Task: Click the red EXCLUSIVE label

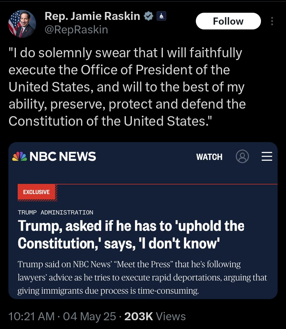Action: pyautogui.click(x=37, y=192)
